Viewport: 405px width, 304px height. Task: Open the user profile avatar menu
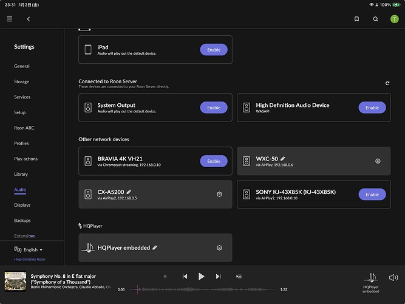(x=393, y=19)
